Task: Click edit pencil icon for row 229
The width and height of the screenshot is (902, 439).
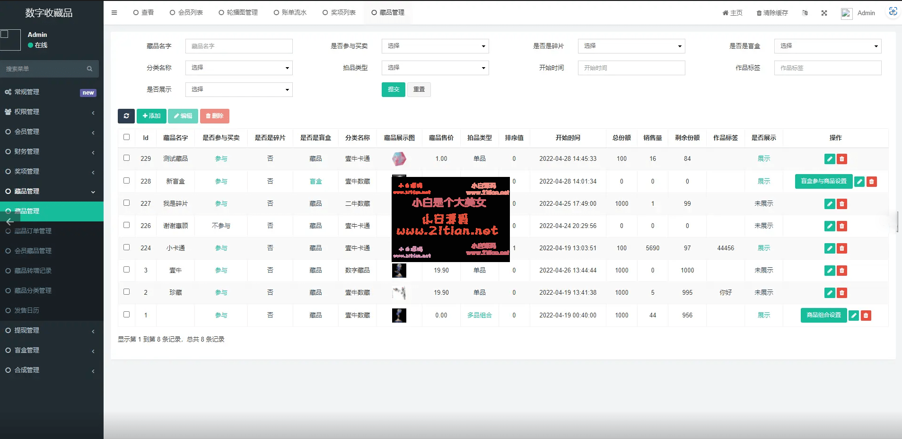Action: click(829, 159)
